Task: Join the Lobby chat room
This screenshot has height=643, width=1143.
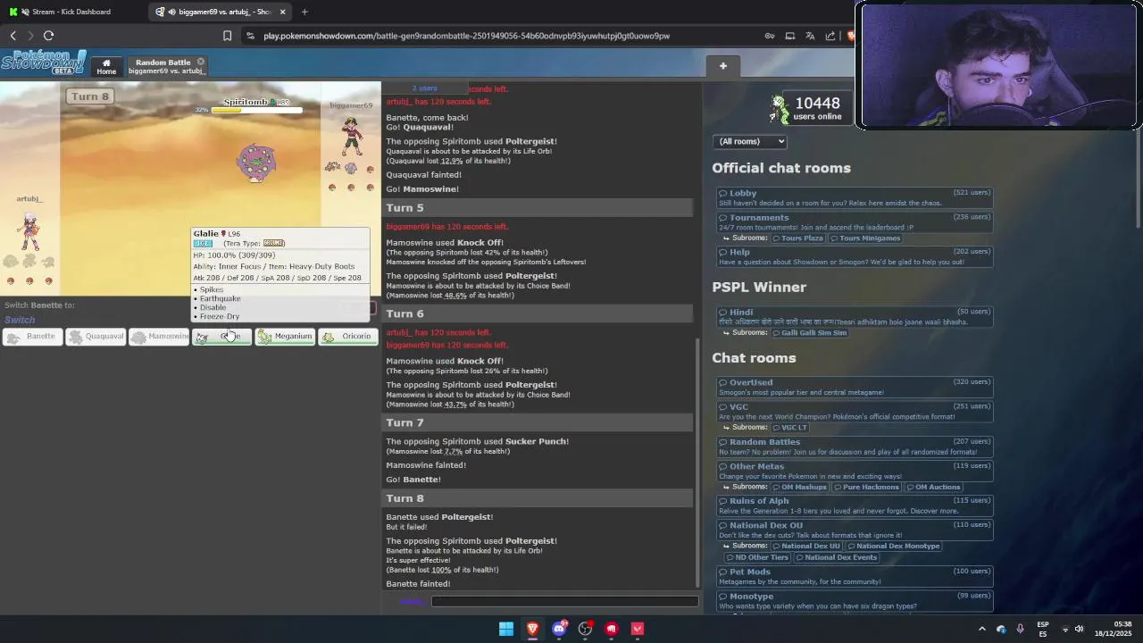Action: (855, 197)
